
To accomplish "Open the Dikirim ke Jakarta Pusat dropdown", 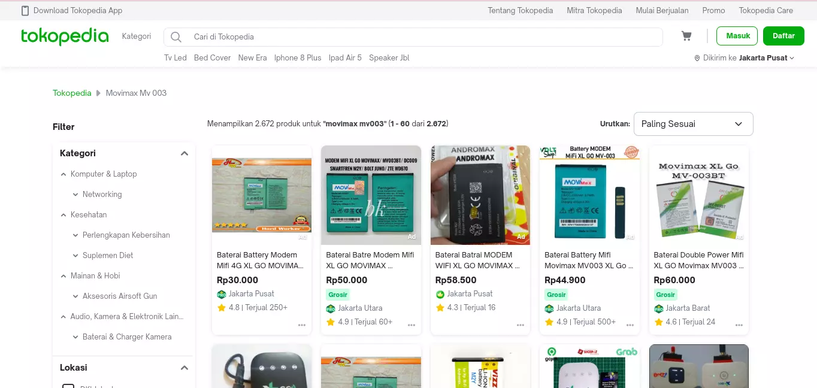I will [x=744, y=58].
